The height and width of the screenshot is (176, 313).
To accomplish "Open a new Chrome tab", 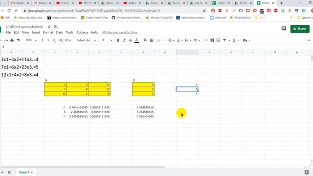I will (x=281, y=3).
